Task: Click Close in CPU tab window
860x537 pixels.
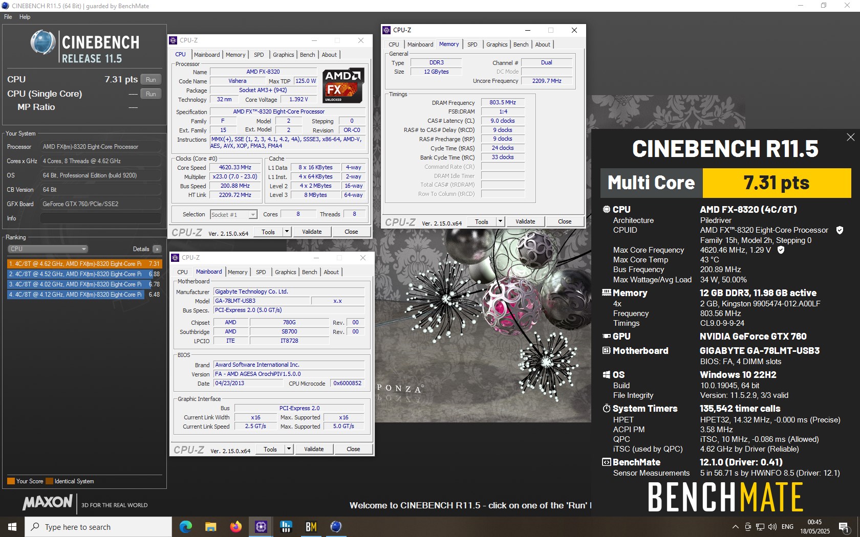Action: tap(351, 232)
